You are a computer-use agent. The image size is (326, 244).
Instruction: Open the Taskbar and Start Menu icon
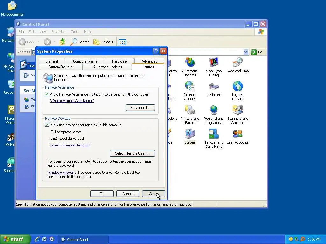(214, 139)
